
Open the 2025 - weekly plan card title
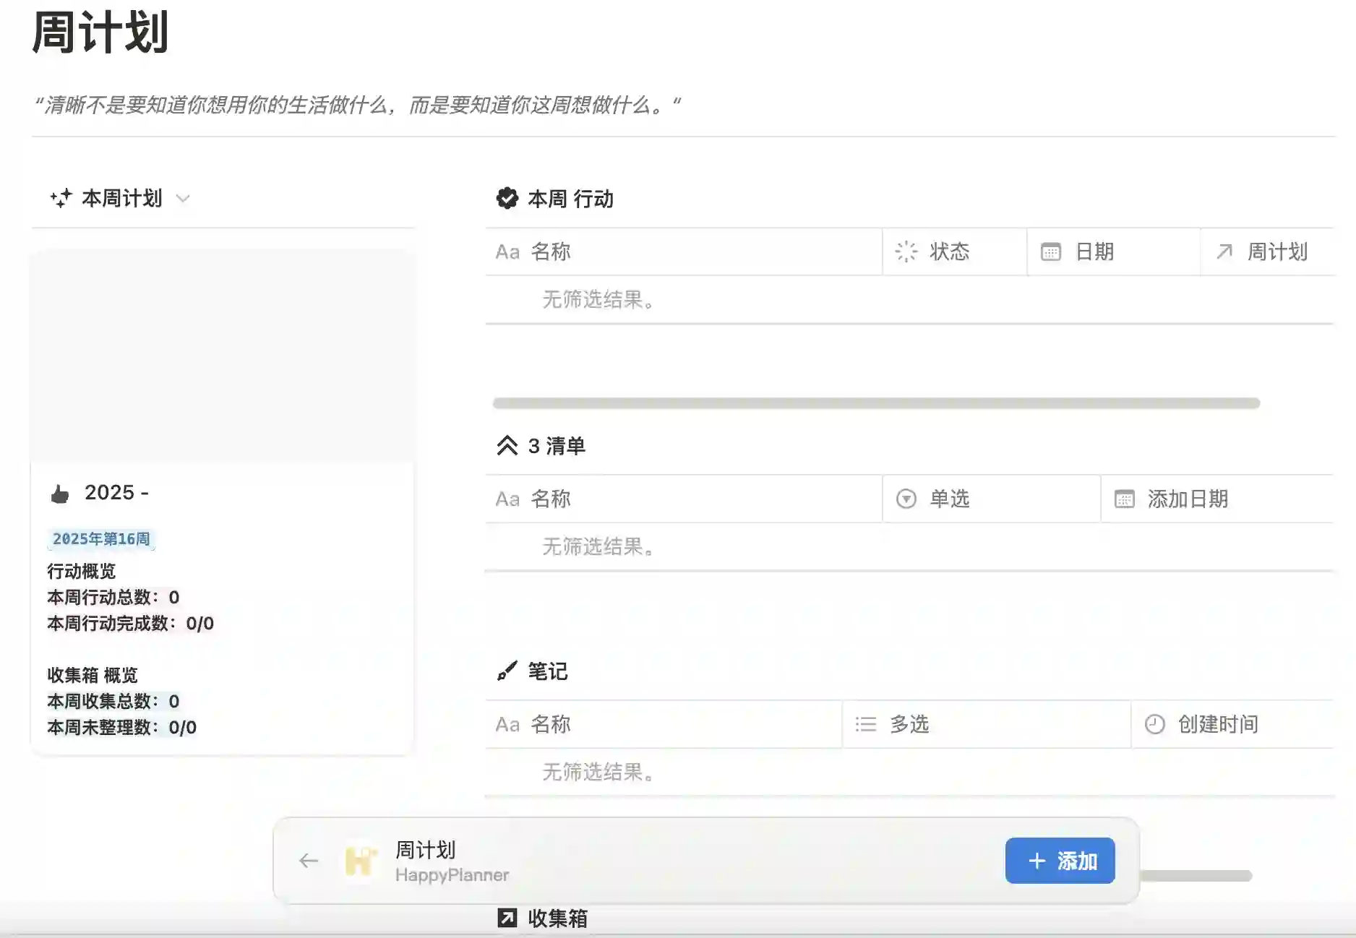[x=116, y=492]
